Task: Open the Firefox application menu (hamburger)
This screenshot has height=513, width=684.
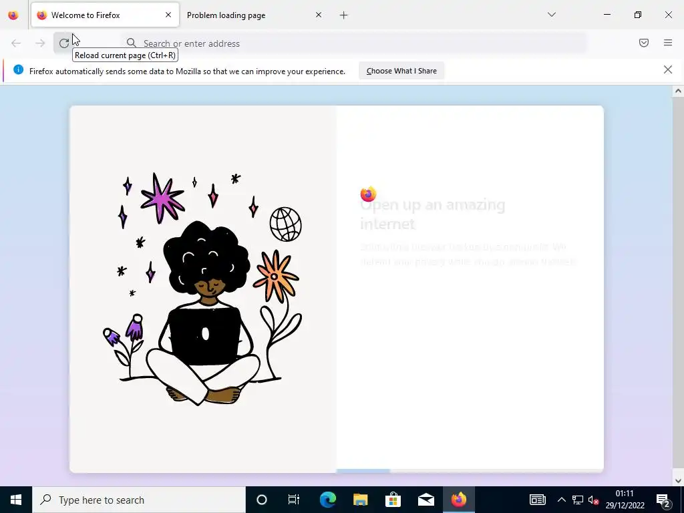Action: click(x=668, y=43)
